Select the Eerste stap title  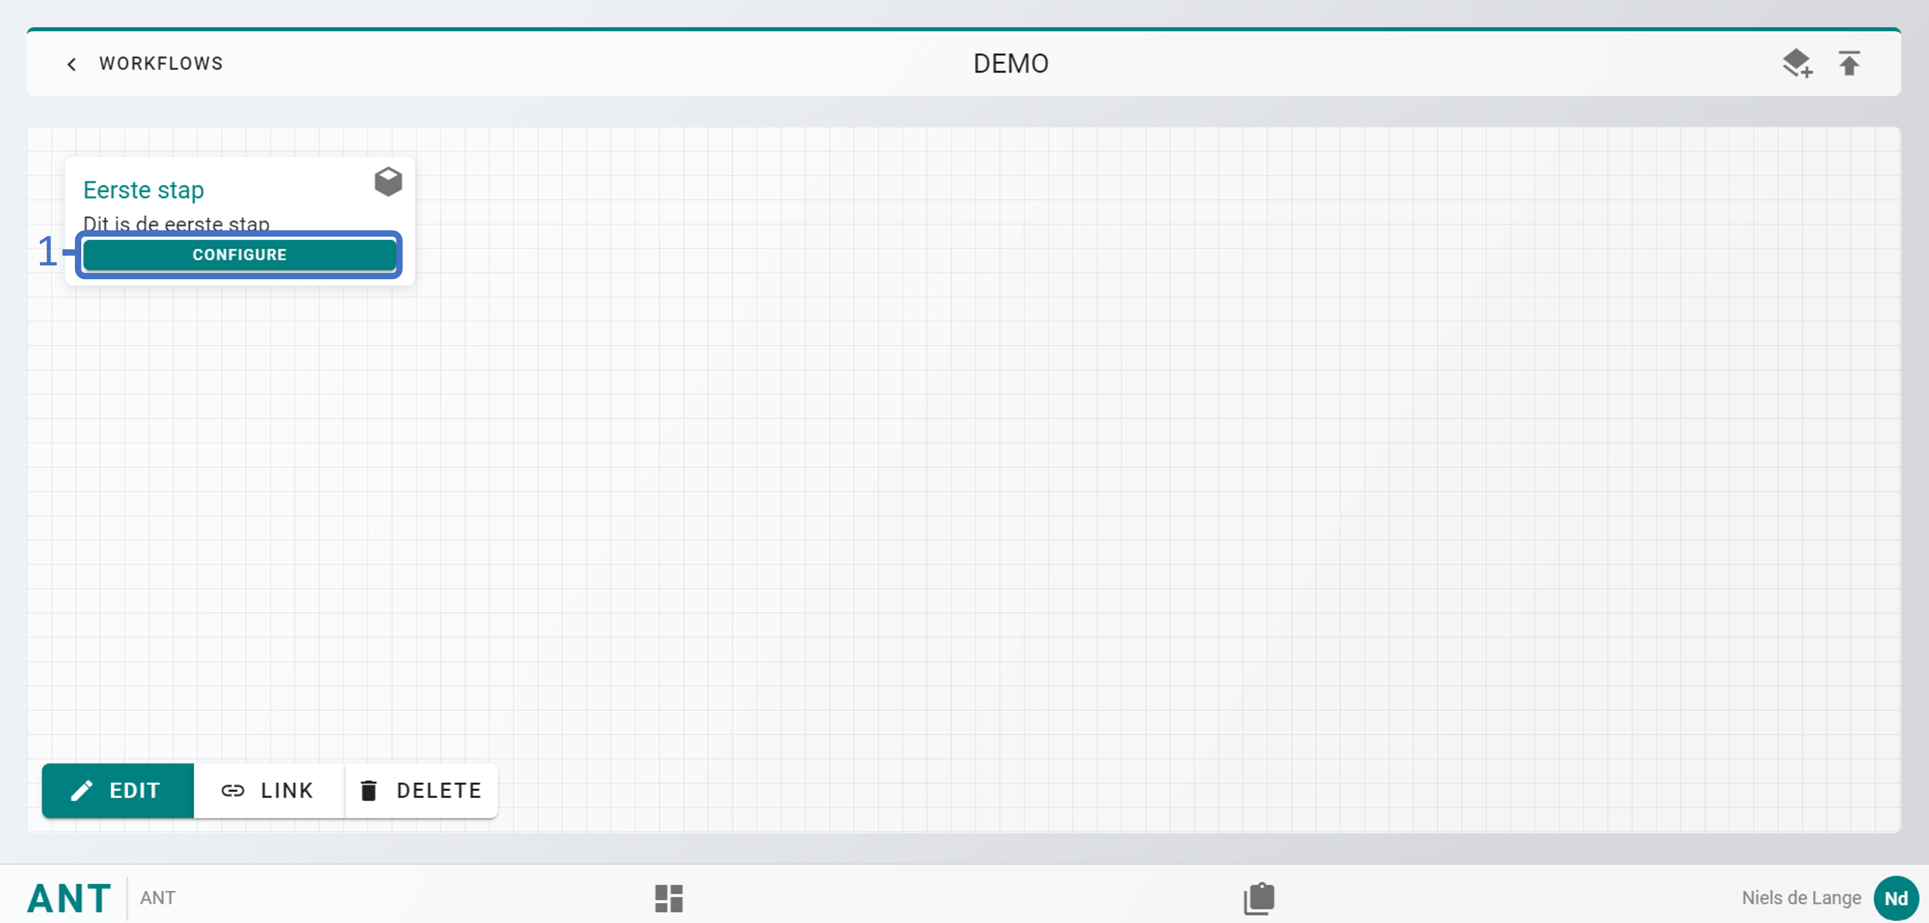tap(143, 190)
